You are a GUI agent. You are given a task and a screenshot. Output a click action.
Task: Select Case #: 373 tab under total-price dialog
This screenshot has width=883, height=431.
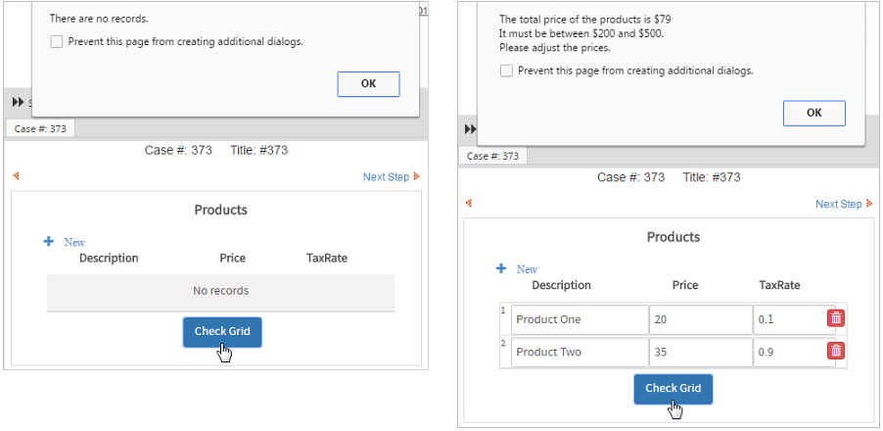tap(492, 156)
